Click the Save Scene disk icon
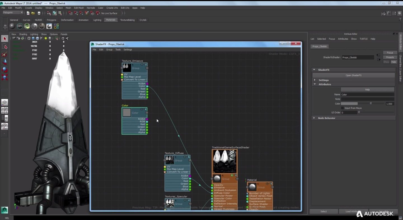The width and height of the screenshot is (403, 220). coord(39,13)
